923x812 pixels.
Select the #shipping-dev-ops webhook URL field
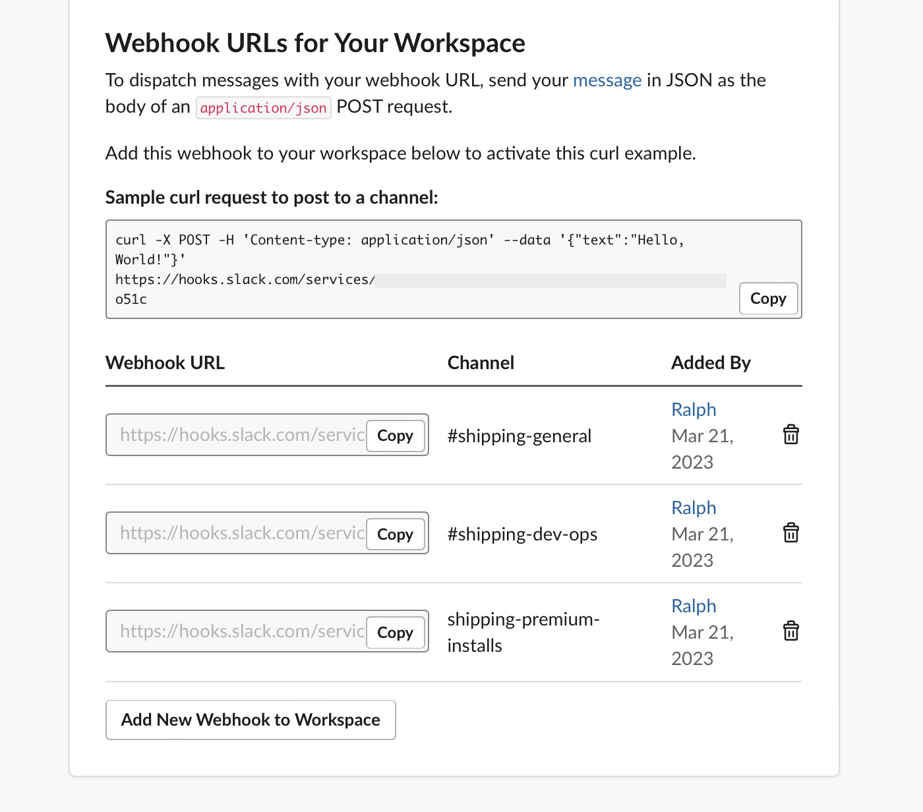click(x=237, y=533)
